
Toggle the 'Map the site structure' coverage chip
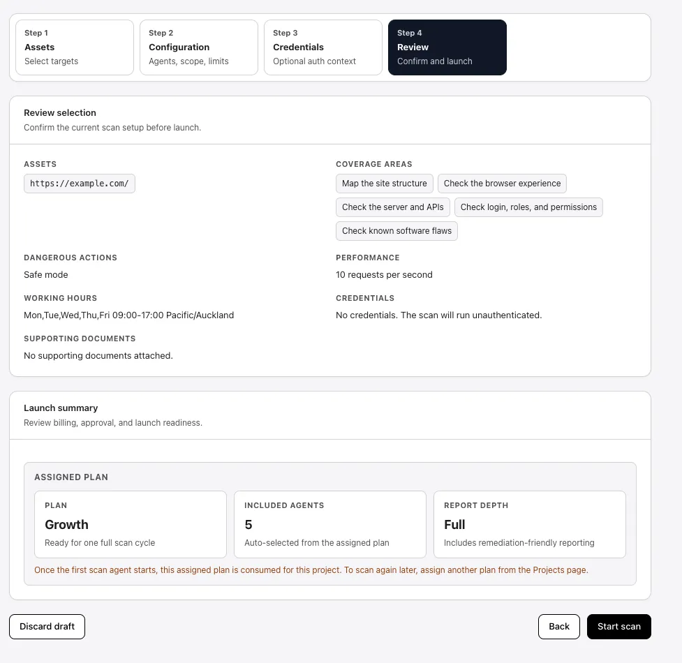[384, 183]
